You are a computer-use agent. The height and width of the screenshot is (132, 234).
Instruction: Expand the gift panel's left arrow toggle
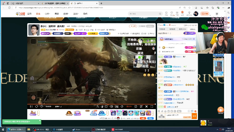pos(39,113)
